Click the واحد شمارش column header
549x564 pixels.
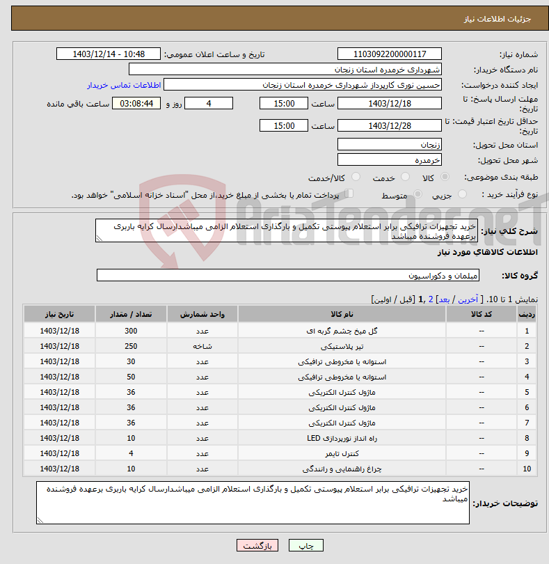coord(202,314)
